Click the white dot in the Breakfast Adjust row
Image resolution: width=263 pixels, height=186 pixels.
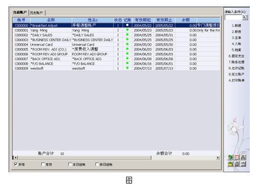point(127,25)
